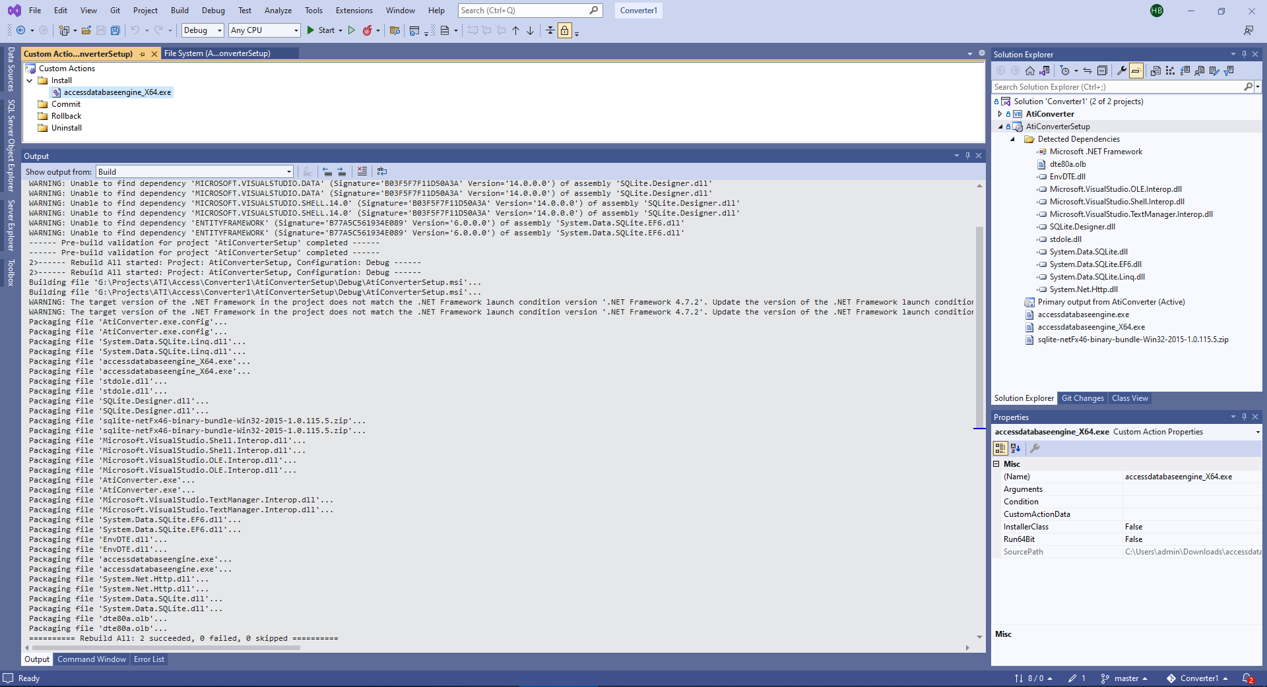The height and width of the screenshot is (687, 1267).
Task: Open the Show output from Build dropdown
Action: [x=288, y=171]
